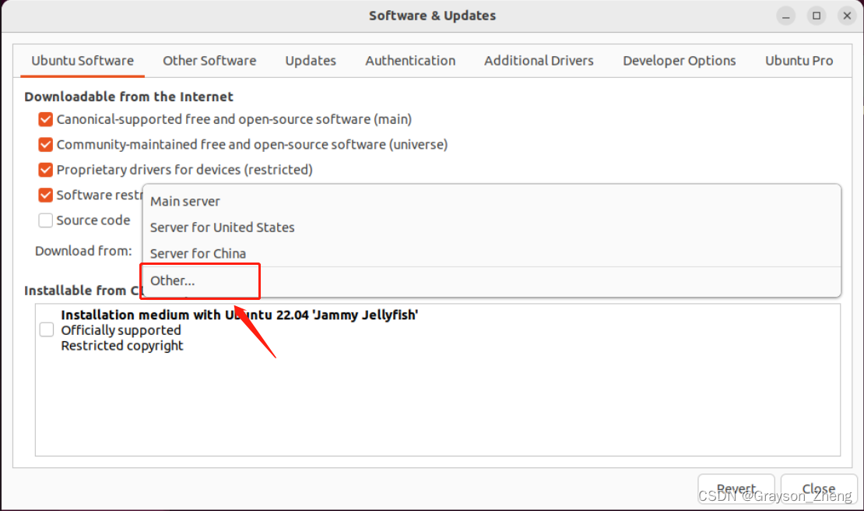
Task: Minimize the Software & Updates window
Action: [786, 16]
